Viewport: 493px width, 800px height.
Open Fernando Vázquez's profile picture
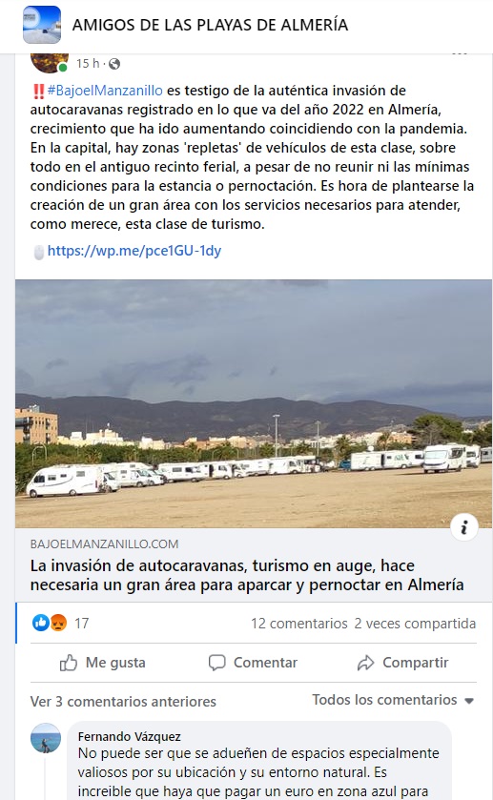46,738
